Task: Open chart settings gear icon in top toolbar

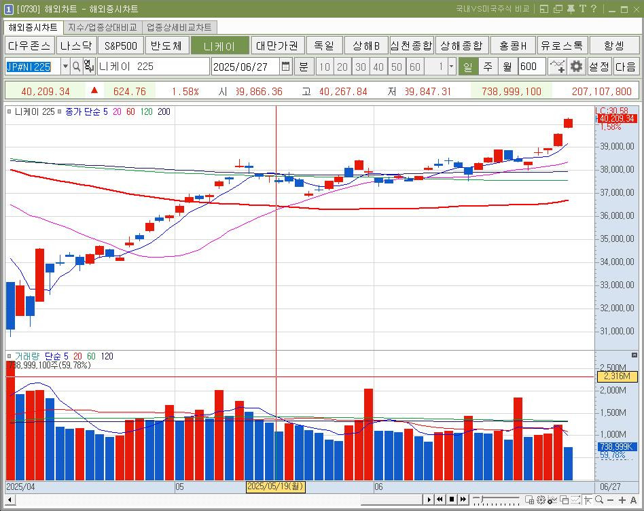Action: (x=577, y=66)
